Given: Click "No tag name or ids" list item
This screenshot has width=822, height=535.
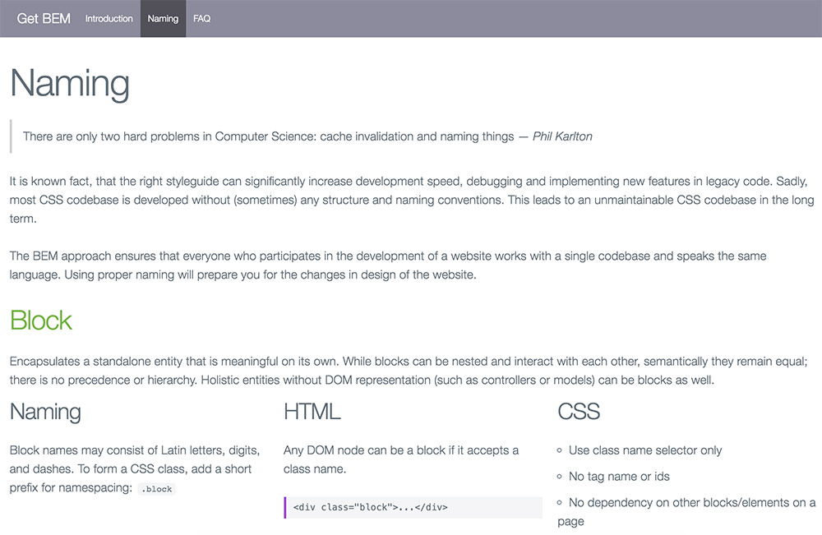Looking at the screenshot, I should 618,477.
